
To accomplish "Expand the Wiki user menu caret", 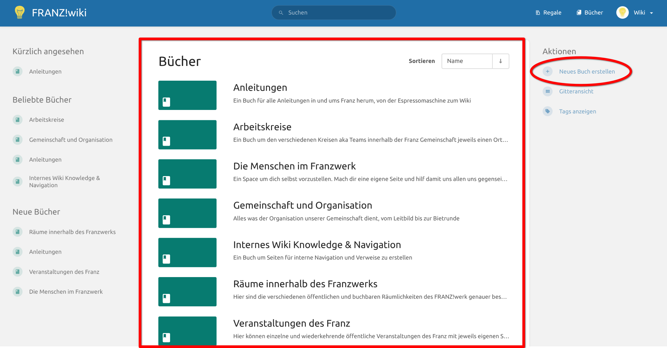I will pyautogui.click(x=651, y=13).
